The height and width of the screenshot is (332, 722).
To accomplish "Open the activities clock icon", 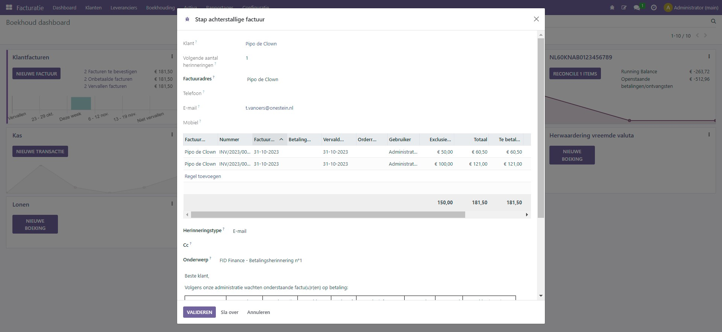I will pyautogui.click(x=654, y=8).
